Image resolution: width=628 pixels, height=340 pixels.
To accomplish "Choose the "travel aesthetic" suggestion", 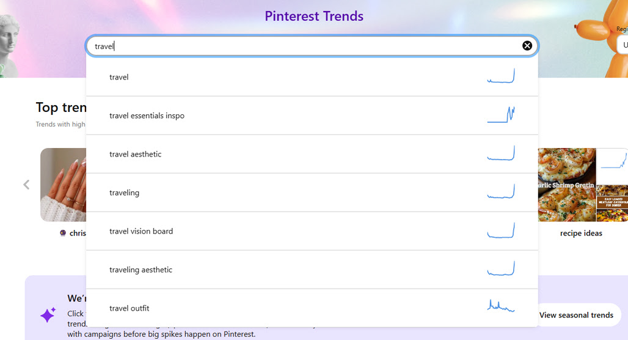I will click(312, 154).
